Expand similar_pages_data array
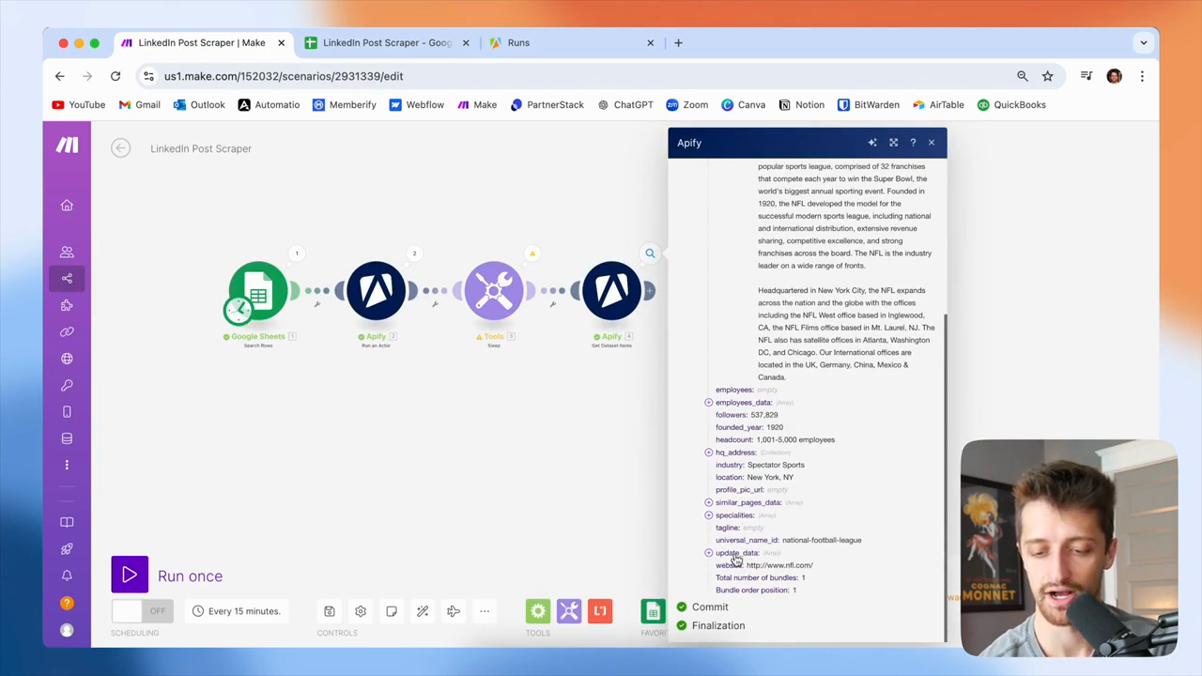Viewport: 1202px width, 676px height. [709, 502]
